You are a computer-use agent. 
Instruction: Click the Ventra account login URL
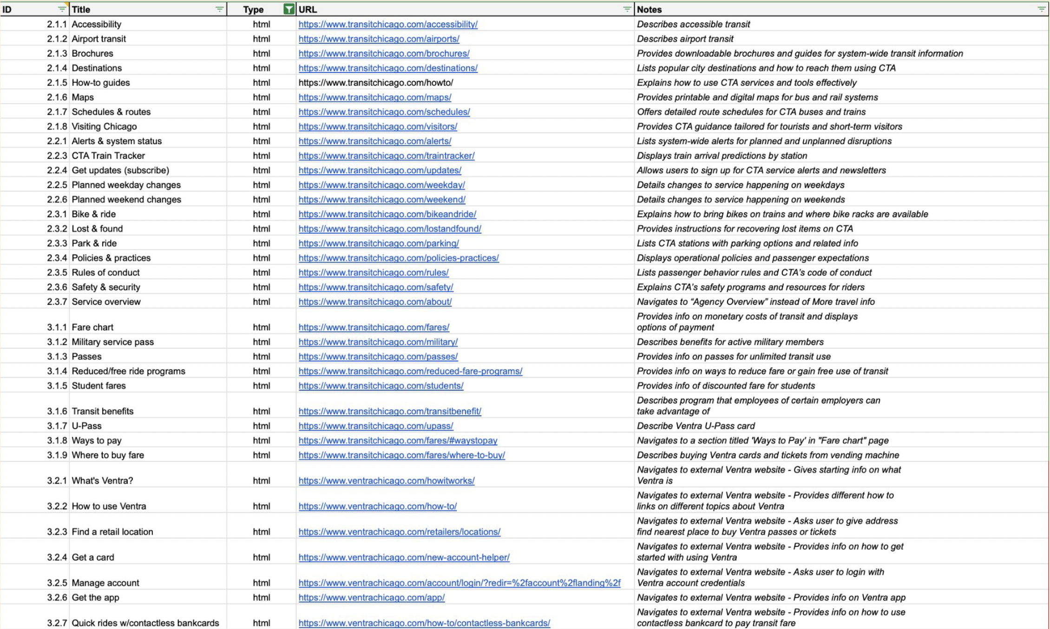click(x=459, y=582)
